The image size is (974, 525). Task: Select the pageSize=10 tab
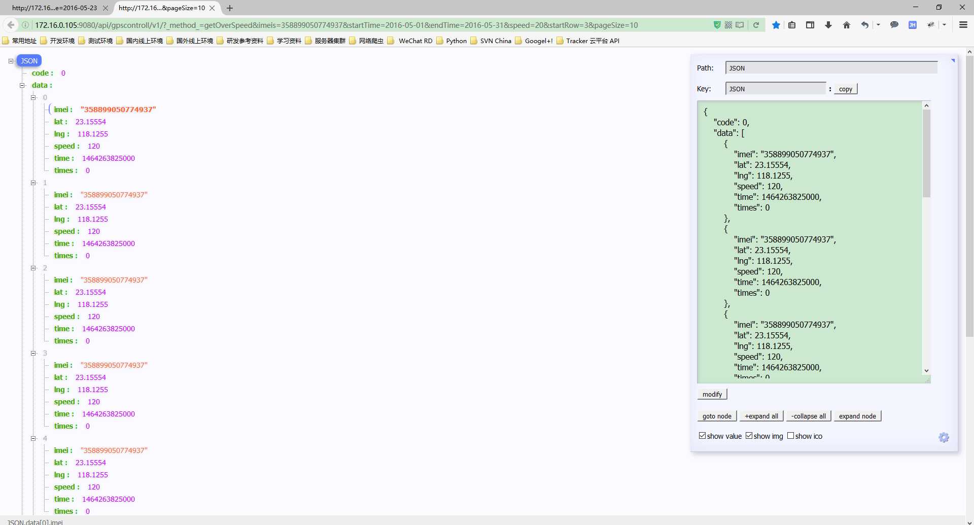(162, 8)
